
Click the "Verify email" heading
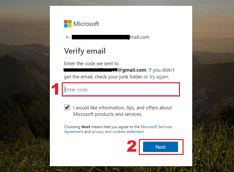(85, 51)
